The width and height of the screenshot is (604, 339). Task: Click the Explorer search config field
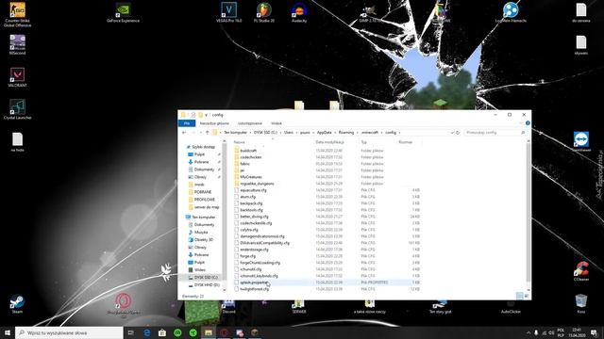pyautogui.click(x=495, y=133)
